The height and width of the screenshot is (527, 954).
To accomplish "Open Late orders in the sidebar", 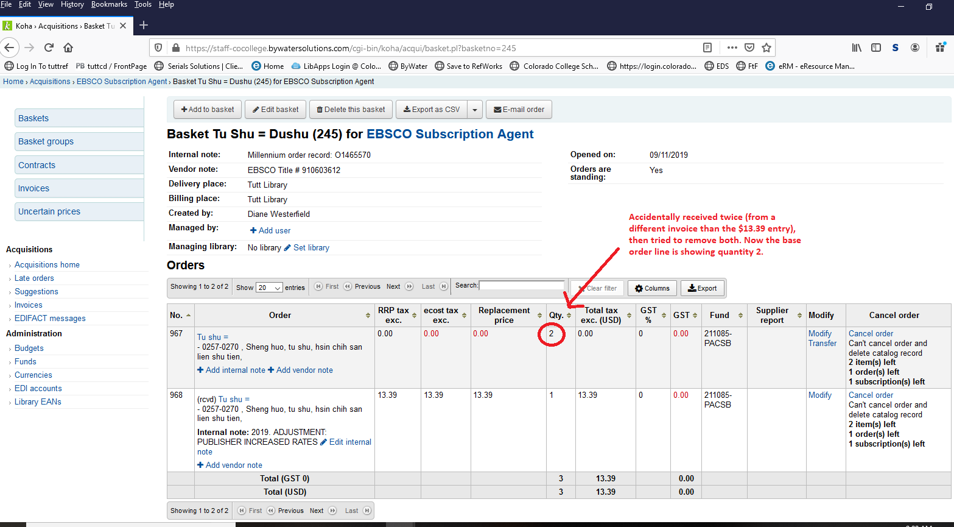I will 34,278.
